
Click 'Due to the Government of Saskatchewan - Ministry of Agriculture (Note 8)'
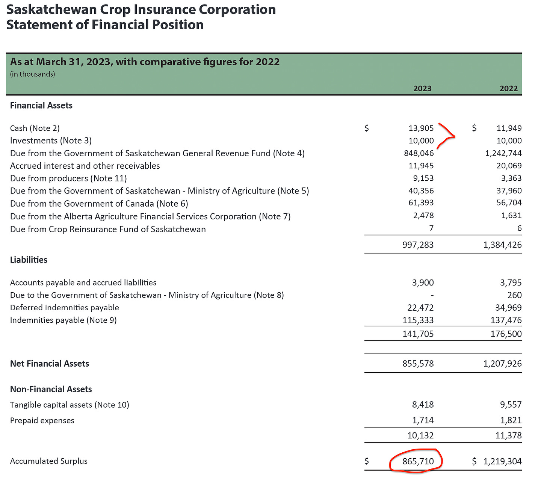(x=147, y=295)
